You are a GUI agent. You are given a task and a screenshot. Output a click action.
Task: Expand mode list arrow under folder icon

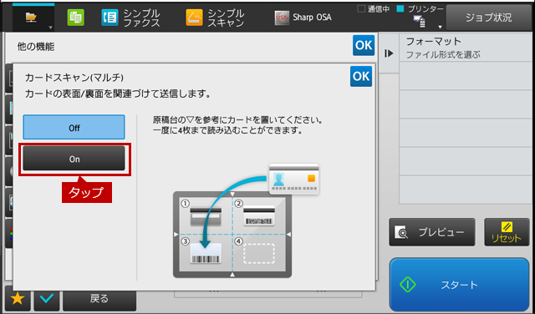click(50, 28)
